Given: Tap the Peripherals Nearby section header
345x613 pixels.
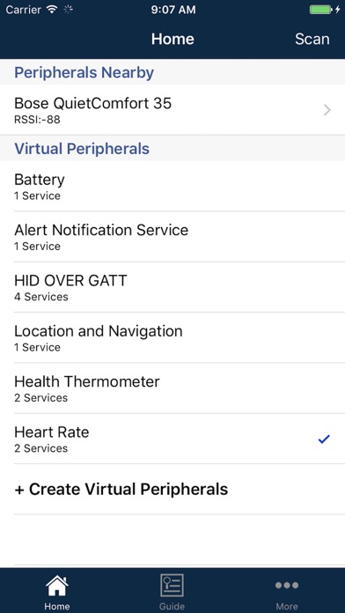Looking at the screenshot, I should coord(84,73).
